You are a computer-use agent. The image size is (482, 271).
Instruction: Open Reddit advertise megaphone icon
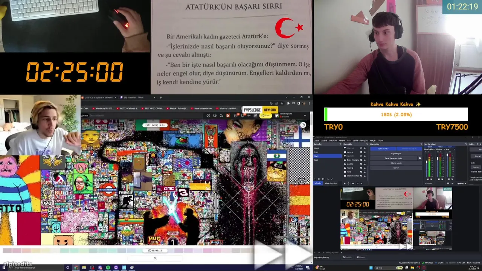(x=255, y=116)
